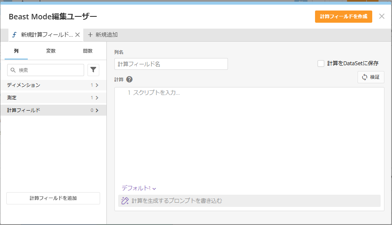
Task: Switch to the 変数 tab
Action: coord(51,51)
